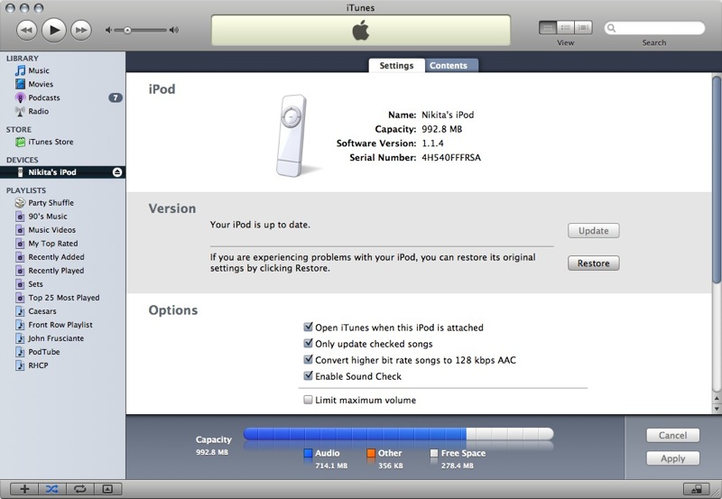Screen dimensions: 722x499
Task: Click the max volume speaker icon
Action: 173,31
